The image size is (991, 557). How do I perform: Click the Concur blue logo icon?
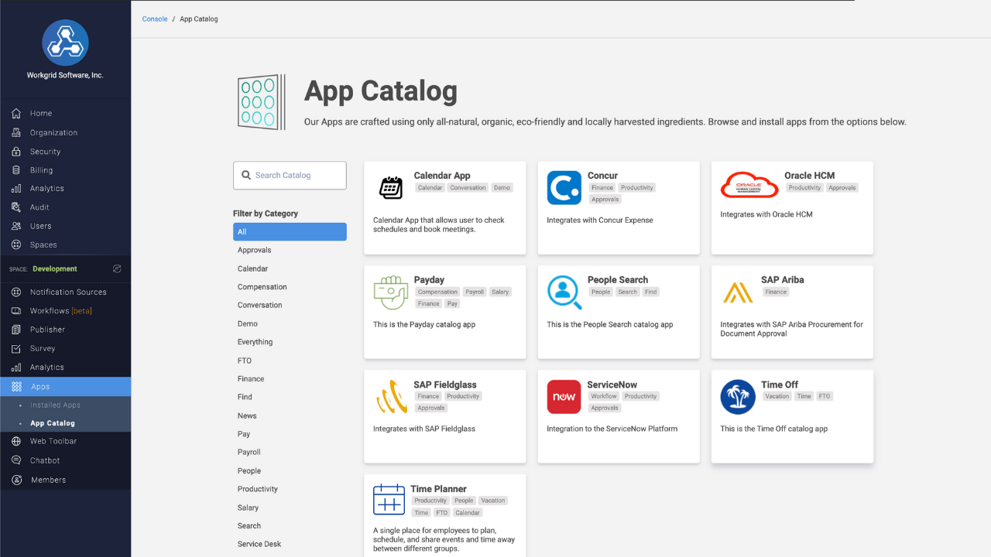click(564, 188)
